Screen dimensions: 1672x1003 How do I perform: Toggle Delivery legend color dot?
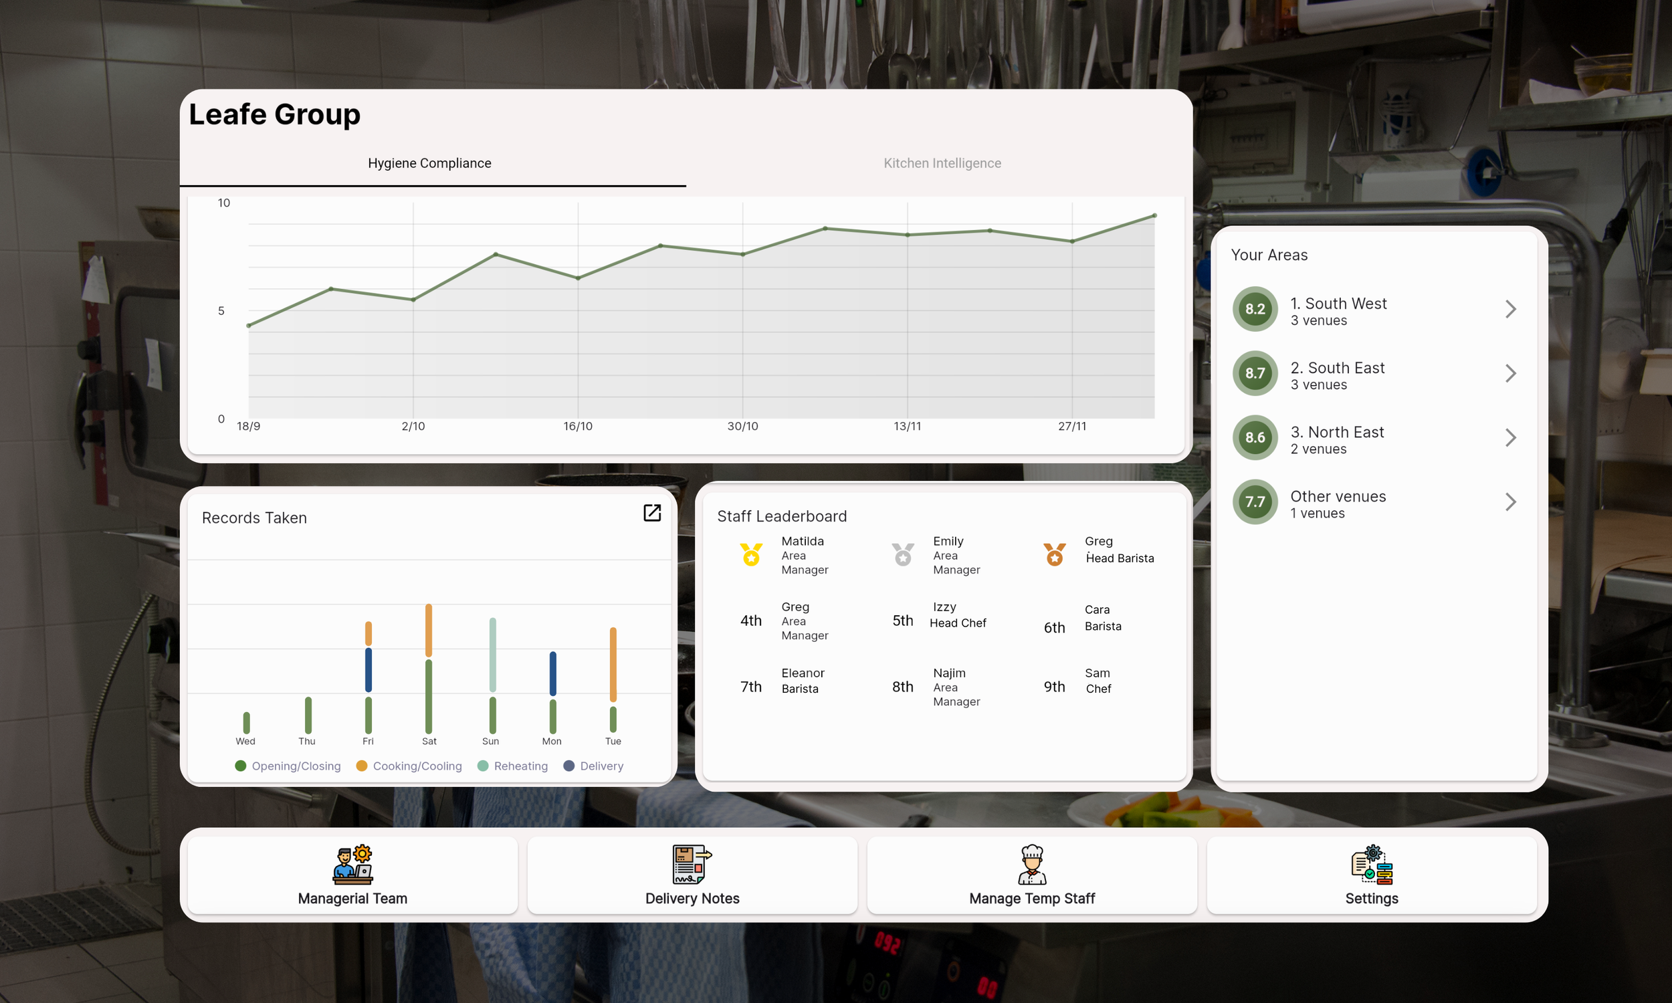point(568,766)
